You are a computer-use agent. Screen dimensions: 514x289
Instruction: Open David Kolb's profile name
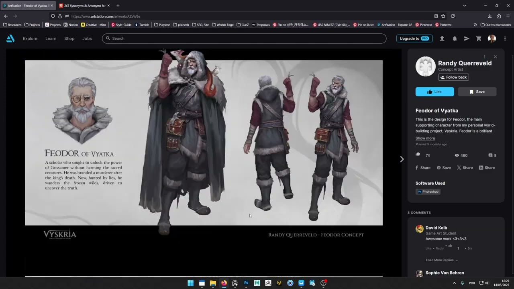436,228
